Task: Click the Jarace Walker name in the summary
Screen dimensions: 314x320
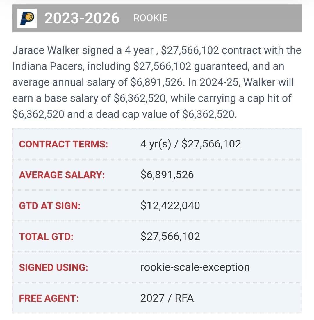Action: click(46, 50)
